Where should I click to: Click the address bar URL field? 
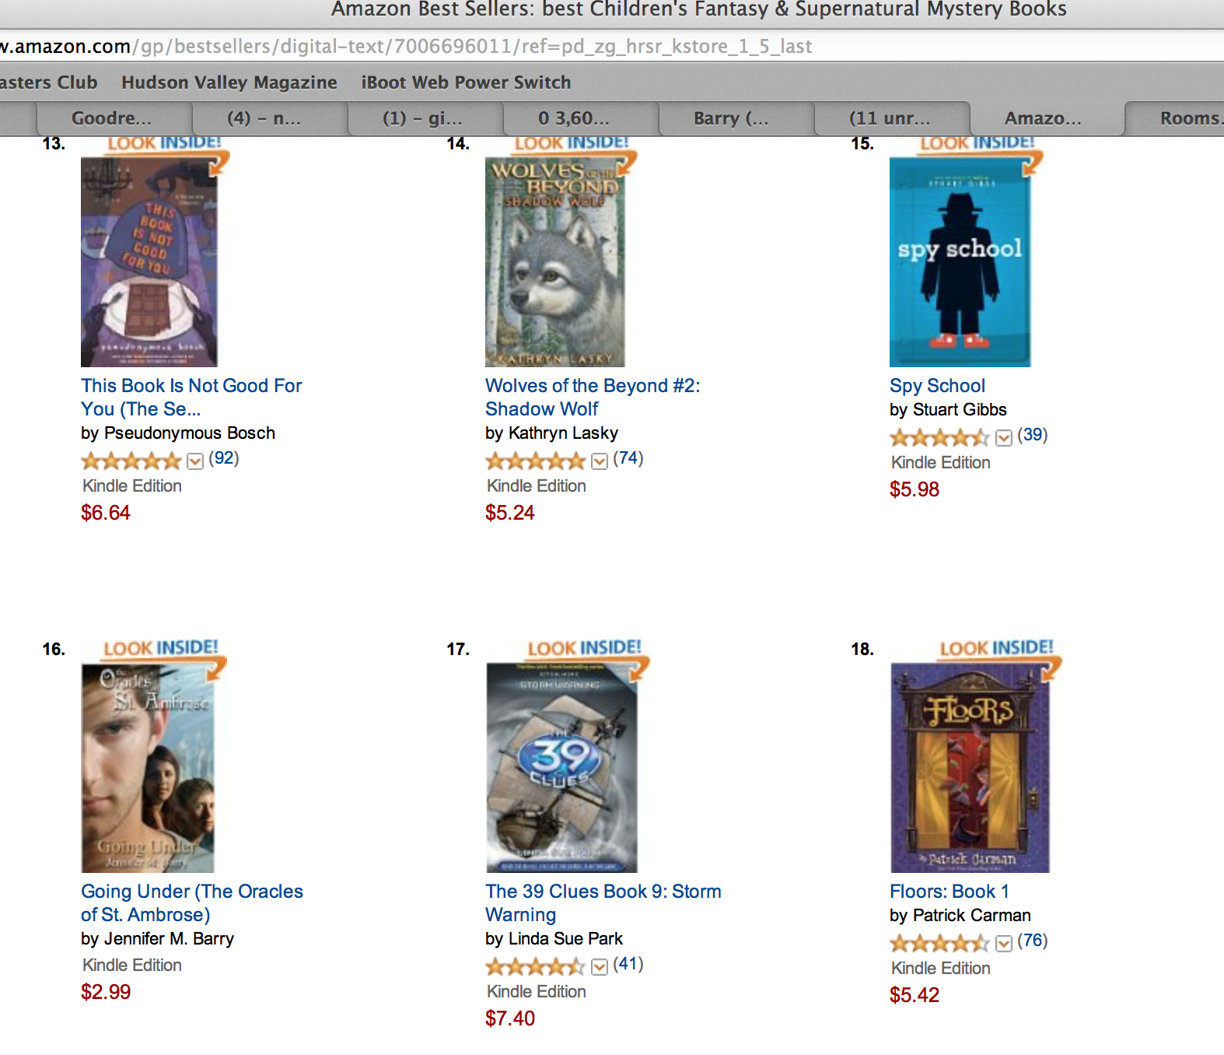coord(612,47)
